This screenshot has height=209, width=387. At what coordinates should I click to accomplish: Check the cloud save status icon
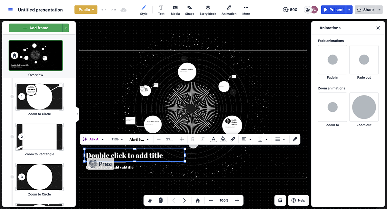pos(124,10)
